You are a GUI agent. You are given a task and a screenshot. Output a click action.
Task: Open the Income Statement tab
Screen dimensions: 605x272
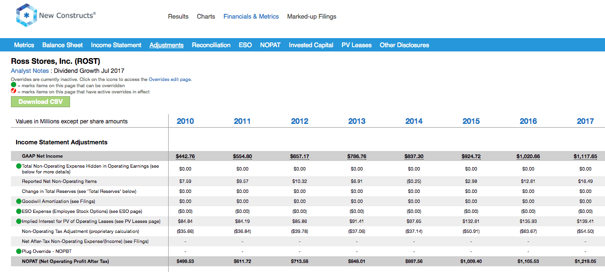point(116,45)
